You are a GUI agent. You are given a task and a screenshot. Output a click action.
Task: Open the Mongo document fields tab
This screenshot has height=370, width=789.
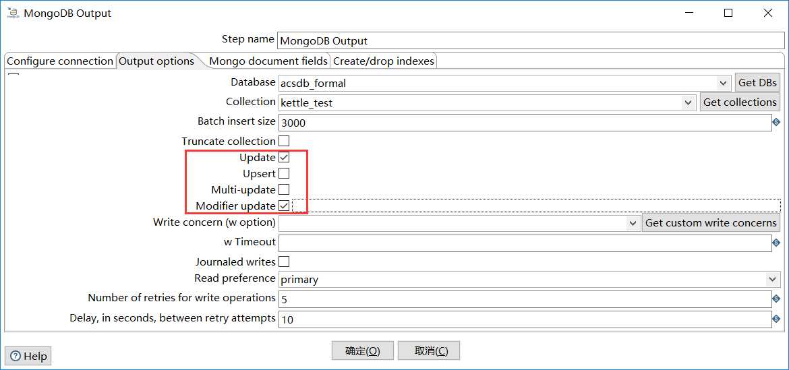(268, 61)
